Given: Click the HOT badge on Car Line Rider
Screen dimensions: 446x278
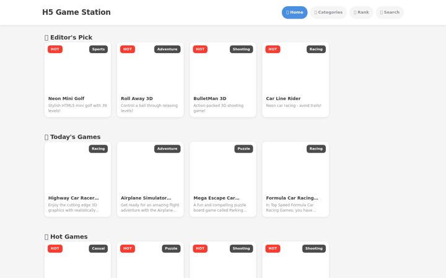Looking at the screenshot, I should point(273,49).
